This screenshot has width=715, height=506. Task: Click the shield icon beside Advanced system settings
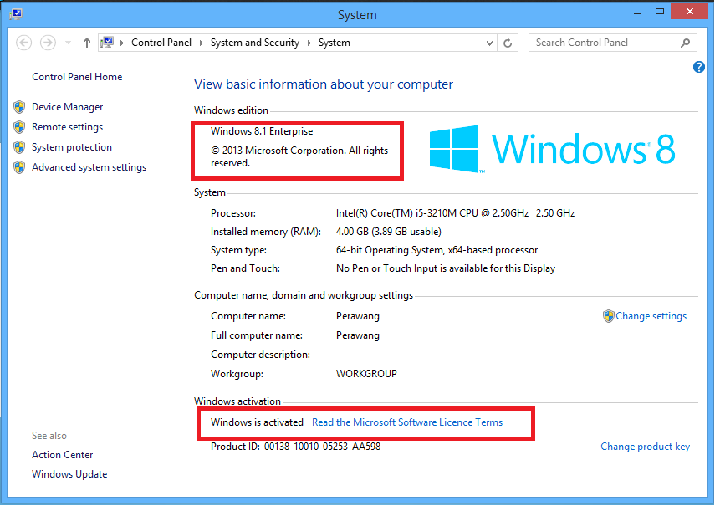click(19, 167)
